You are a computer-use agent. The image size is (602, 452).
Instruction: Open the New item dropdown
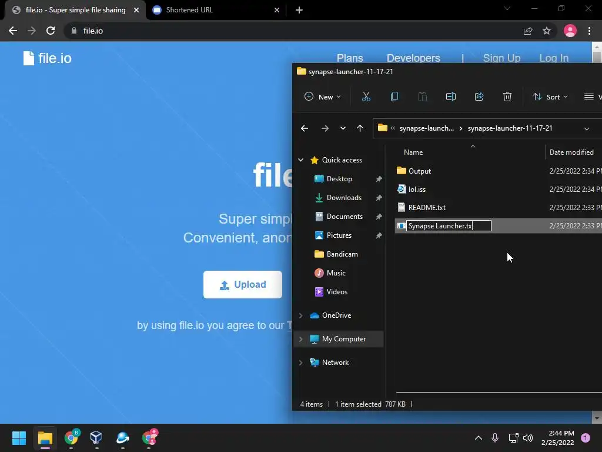coord(322,97)
